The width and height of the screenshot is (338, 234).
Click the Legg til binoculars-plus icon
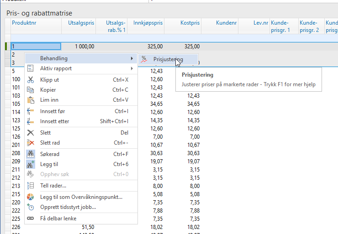pyautogui.click(x=31, y=164)
